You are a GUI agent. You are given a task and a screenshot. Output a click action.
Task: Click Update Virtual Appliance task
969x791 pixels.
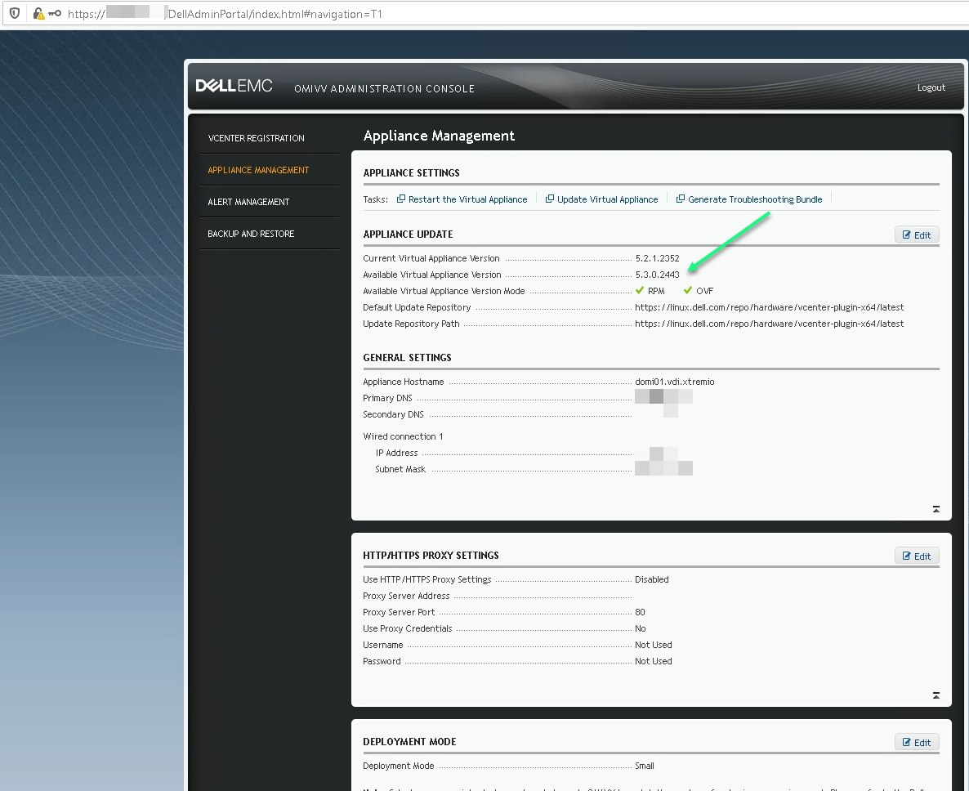pos(608,199)
